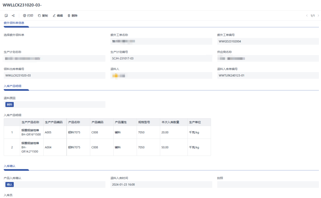Click the 编辑 edit button

pyautogui.click(x=58, y=16)
